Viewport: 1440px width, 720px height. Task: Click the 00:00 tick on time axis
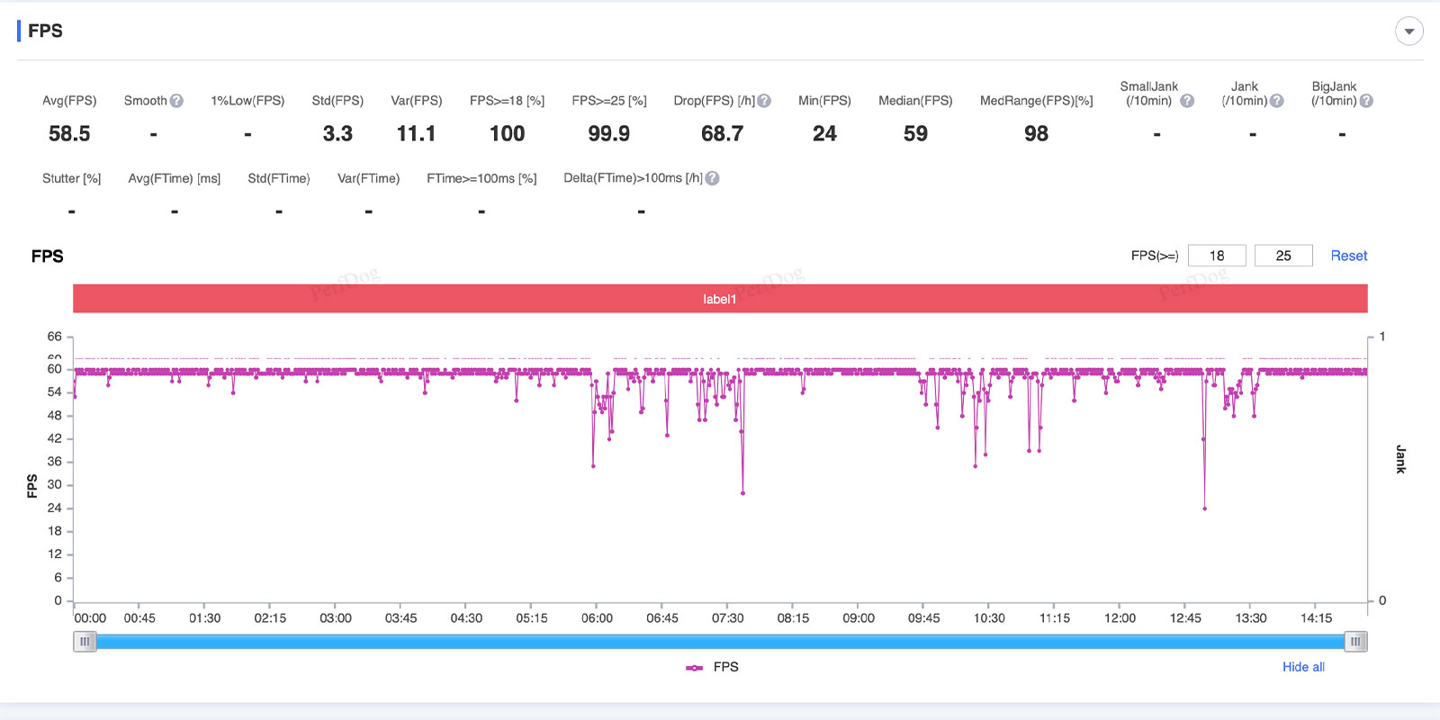tap(90, 618)
